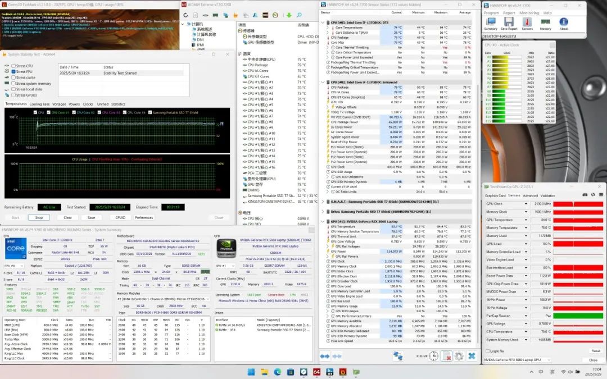607x379 pixels.
Task: Select the CPU #0 selector in HWiNFO System Summary
Action: tap(14, 266)
